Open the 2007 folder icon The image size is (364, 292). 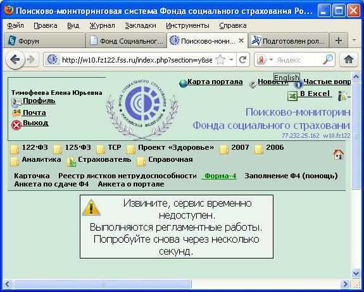pyautogui.click(x=224, y=149)
